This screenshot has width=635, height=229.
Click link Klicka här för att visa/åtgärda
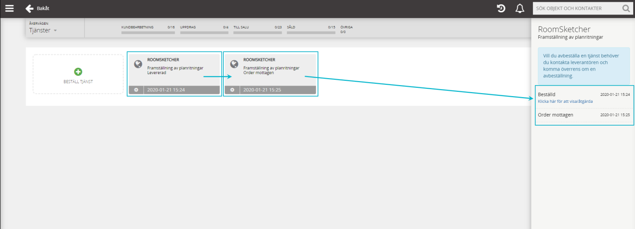(565, 101)
